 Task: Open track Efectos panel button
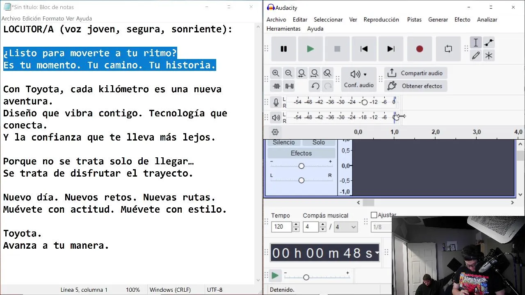click(x=301, y=153)
